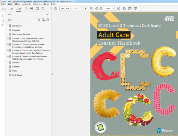Screen dimensions: 178x136
Task: Delete bookmark trash icon
Action: [x=39, y=20]
